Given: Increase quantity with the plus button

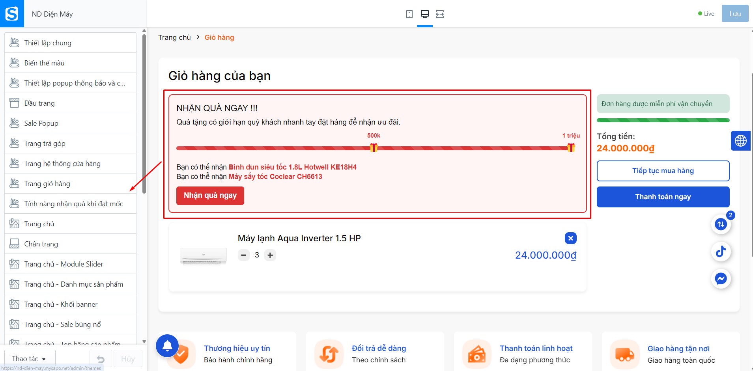Looking at the screenshot, I should coord(270,255).
